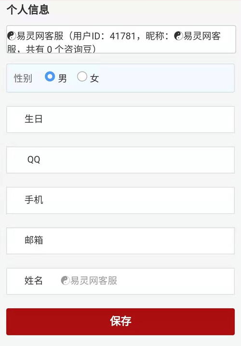241x346 pixels.
Task: Click the red 保存 save button
Action: 120,321
